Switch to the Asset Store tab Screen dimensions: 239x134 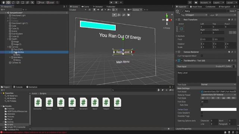tap(196, 7)
